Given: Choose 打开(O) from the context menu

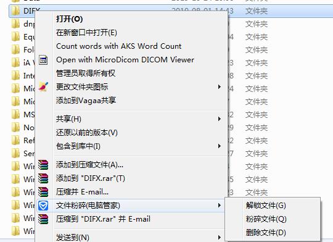Looking at the screenshot, I should click(x=69, y=19).
